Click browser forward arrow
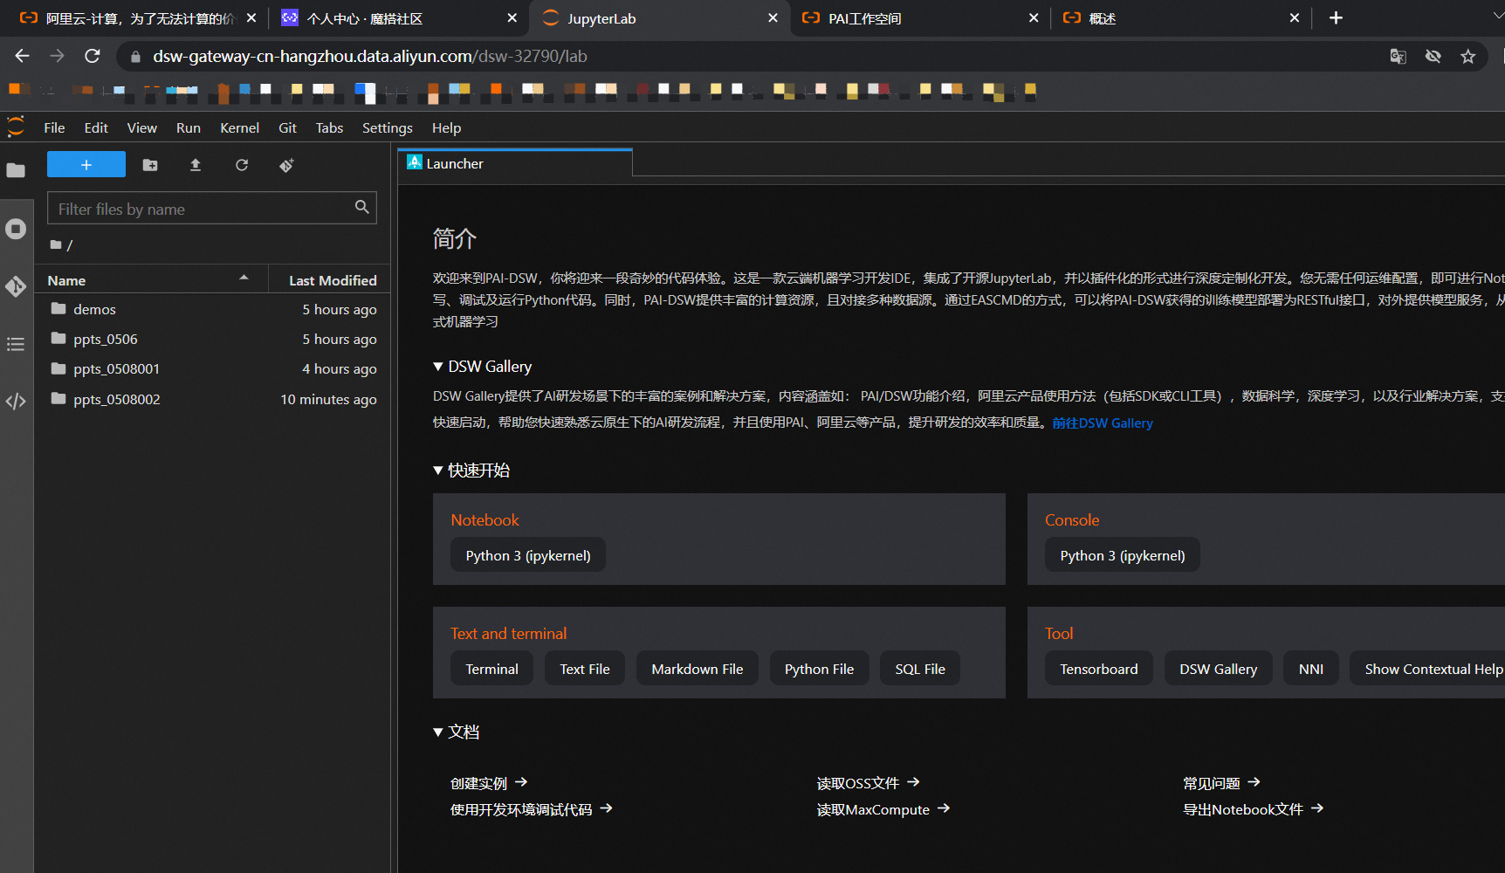Image resolution: width=1505 pixels, height=873 pixels. click(57, 56)
